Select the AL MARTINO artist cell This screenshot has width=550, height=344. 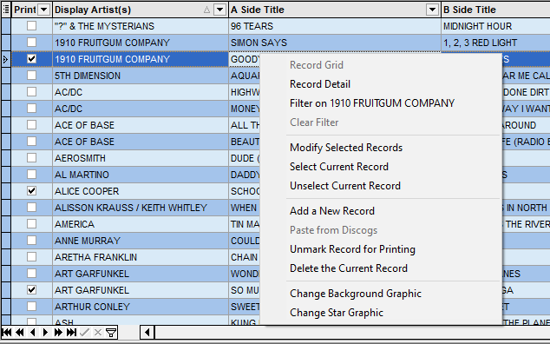tap(141, 175)
